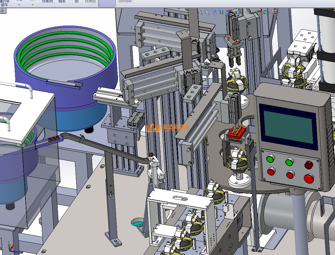
Task: Click the Display Style cube icon
Action: pyautogui.click(x=238, y=12)
